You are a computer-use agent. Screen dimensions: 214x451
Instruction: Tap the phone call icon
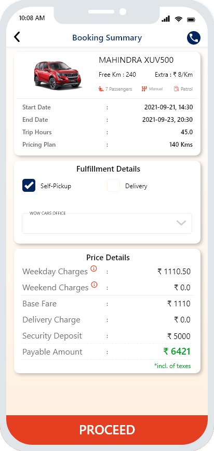(x=194, y=38)
